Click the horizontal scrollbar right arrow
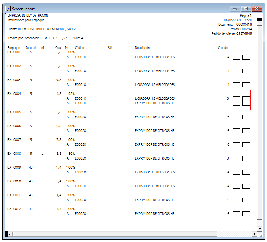 click(254, 234)
